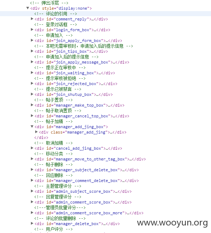Select the comment '取消加精'

point(54,143)
